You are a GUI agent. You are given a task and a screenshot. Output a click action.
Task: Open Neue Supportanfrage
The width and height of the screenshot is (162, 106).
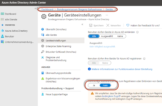[x=56, y=94]
